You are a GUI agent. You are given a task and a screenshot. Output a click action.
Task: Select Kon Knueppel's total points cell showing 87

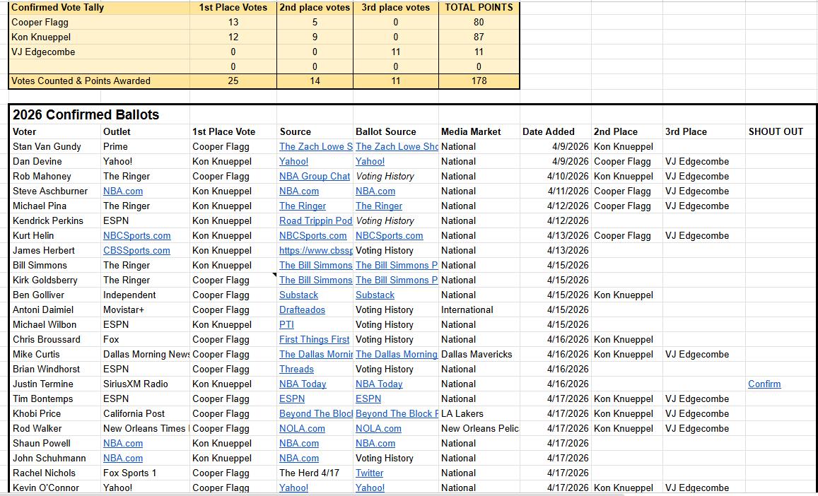click(479, 37)
